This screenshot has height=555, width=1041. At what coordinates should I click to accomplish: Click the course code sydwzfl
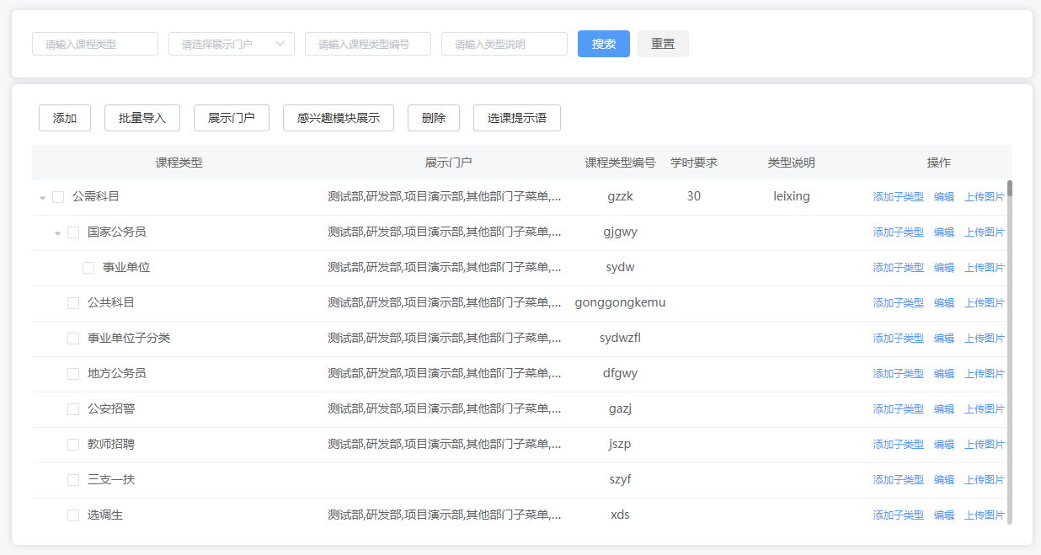620,338
